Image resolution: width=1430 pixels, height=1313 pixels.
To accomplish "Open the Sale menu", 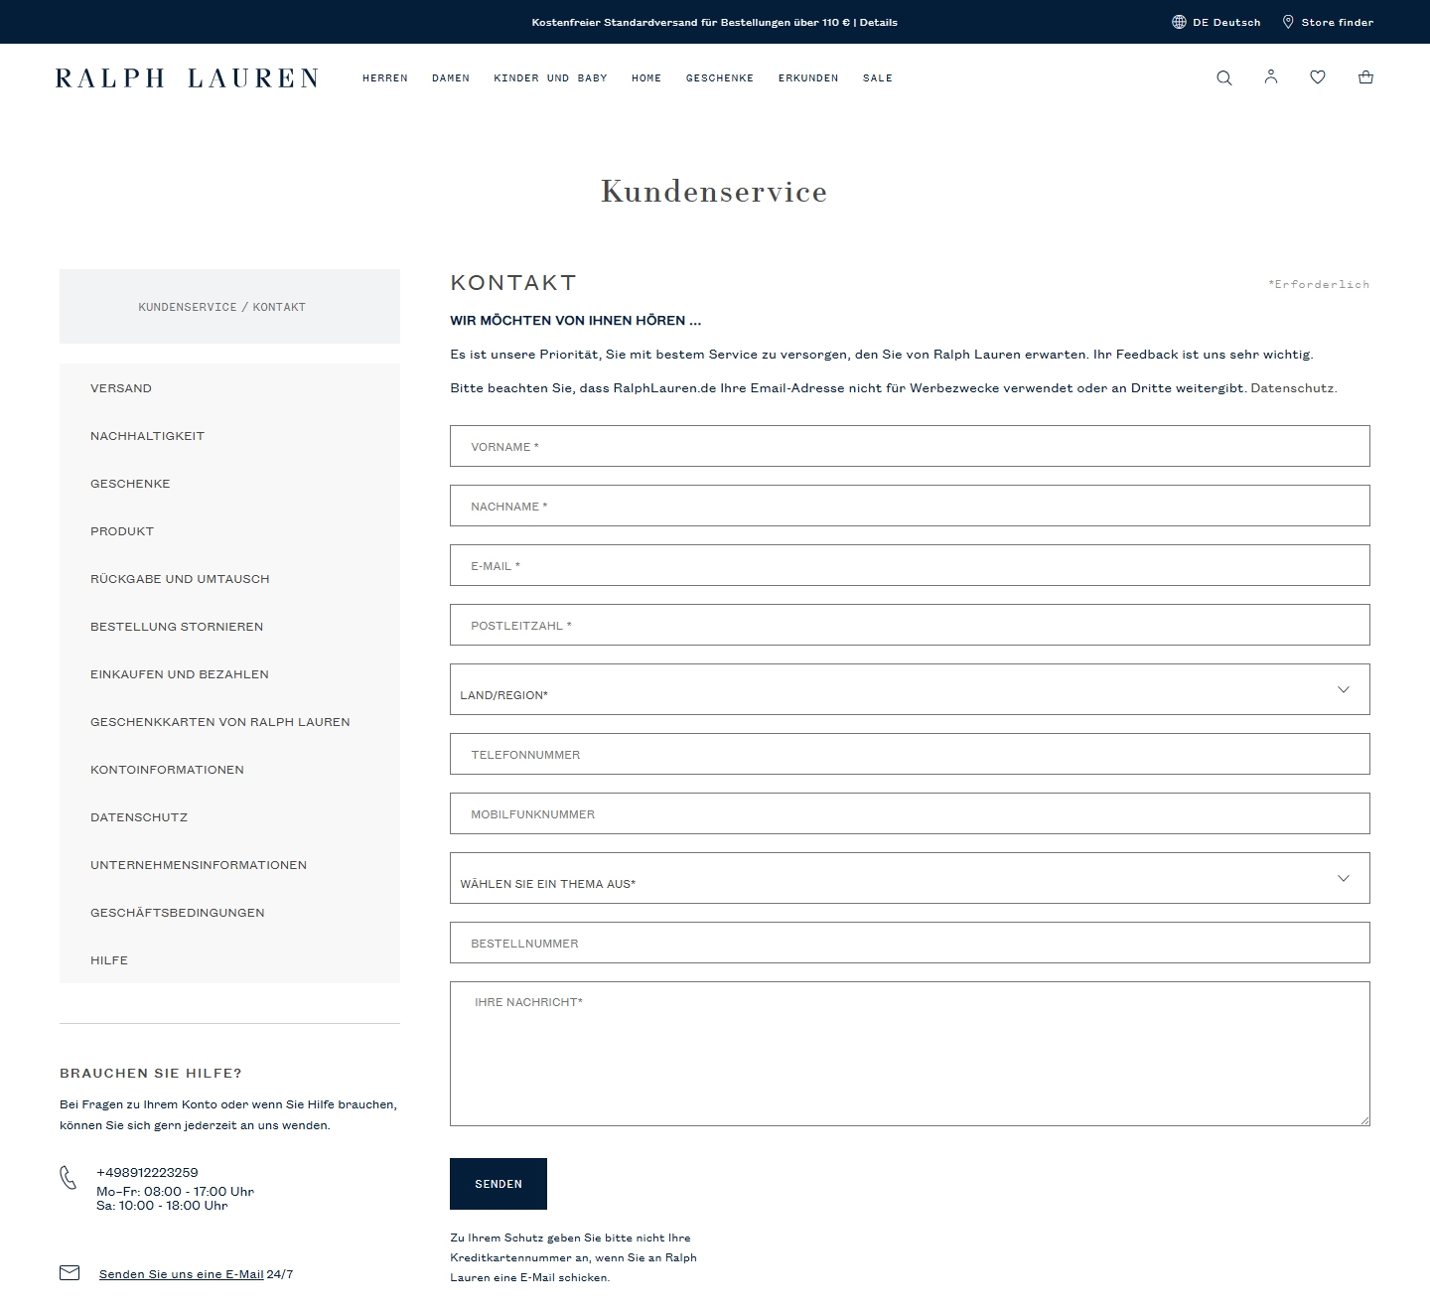I will pos(878,77).
